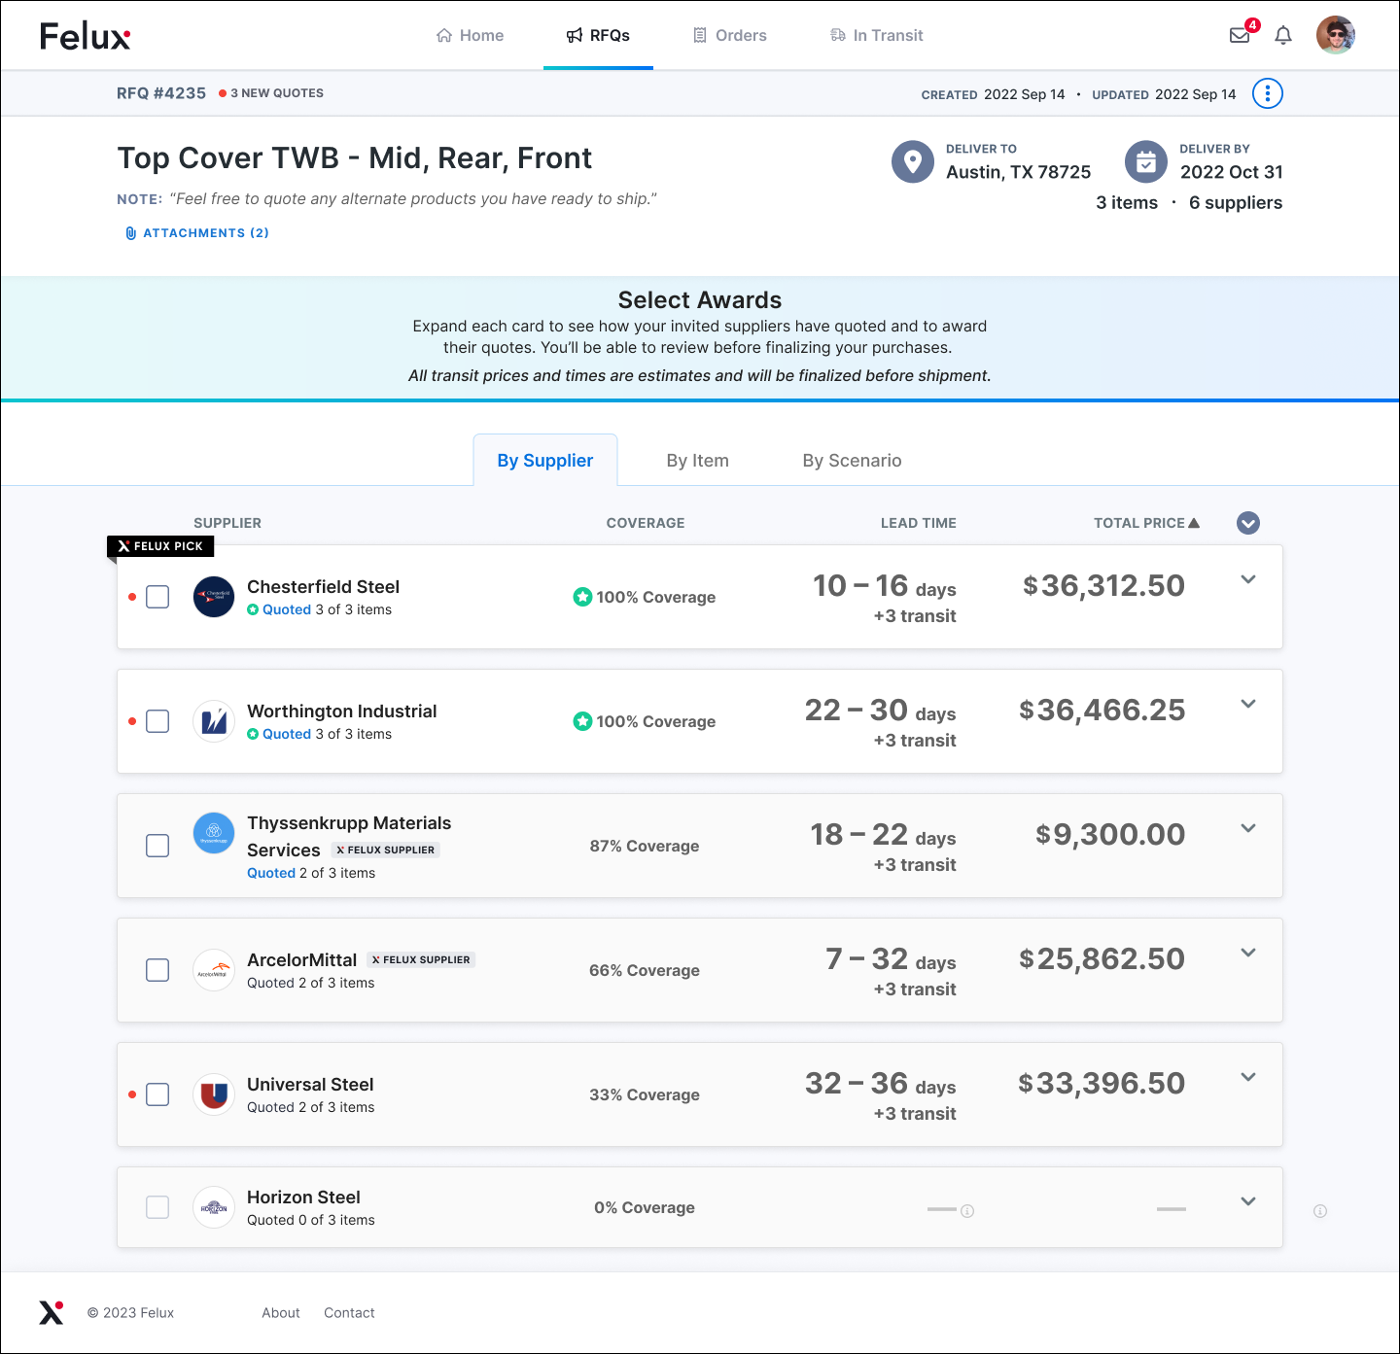Open the Attachments (2) link
The image size is (1400, 1354).
[x=197, y=233]
